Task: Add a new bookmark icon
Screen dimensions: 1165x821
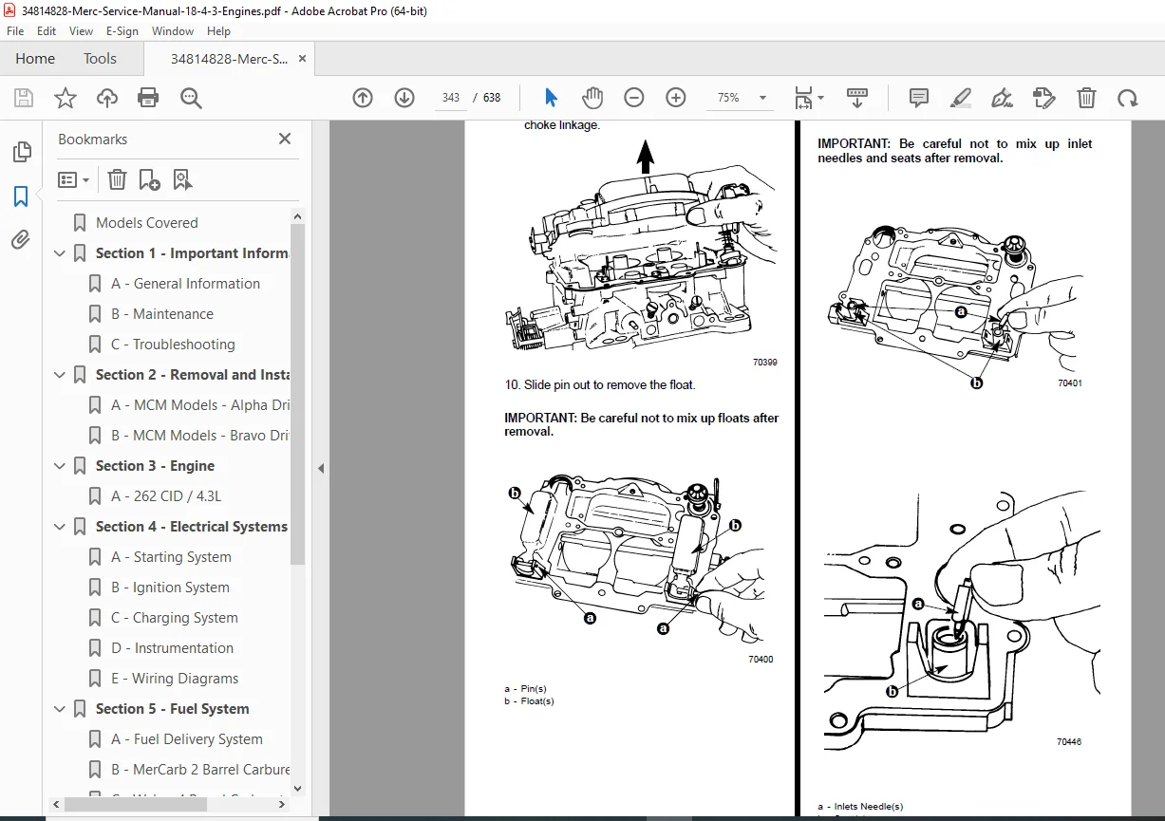Action: [x=149, y=179]
